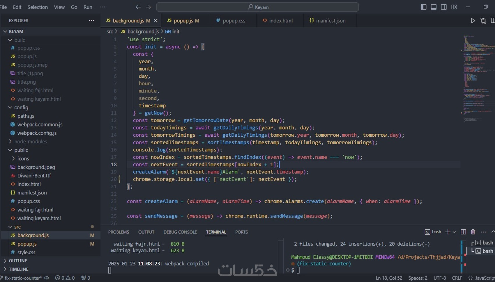Screen dimensions: 495x282
Task: Open the terminal panel more actions ellipsis
Action: [483, 232]
